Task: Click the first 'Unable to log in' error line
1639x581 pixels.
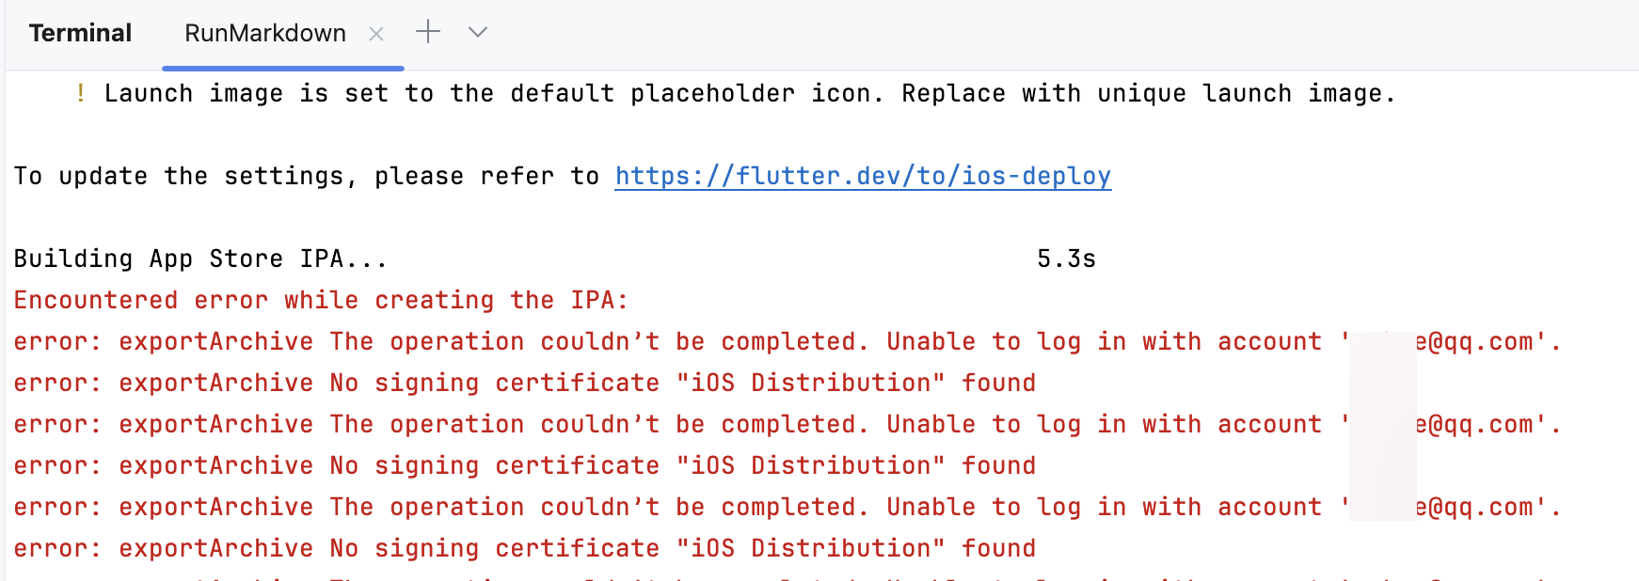Action: (x=659, y=341)
